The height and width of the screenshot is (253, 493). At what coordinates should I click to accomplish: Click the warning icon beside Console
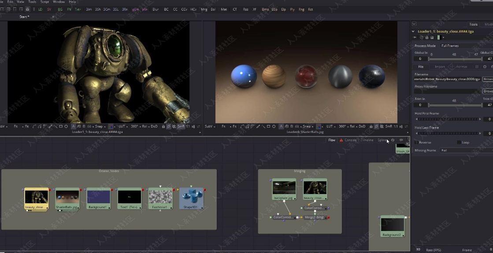click(341, 140)
